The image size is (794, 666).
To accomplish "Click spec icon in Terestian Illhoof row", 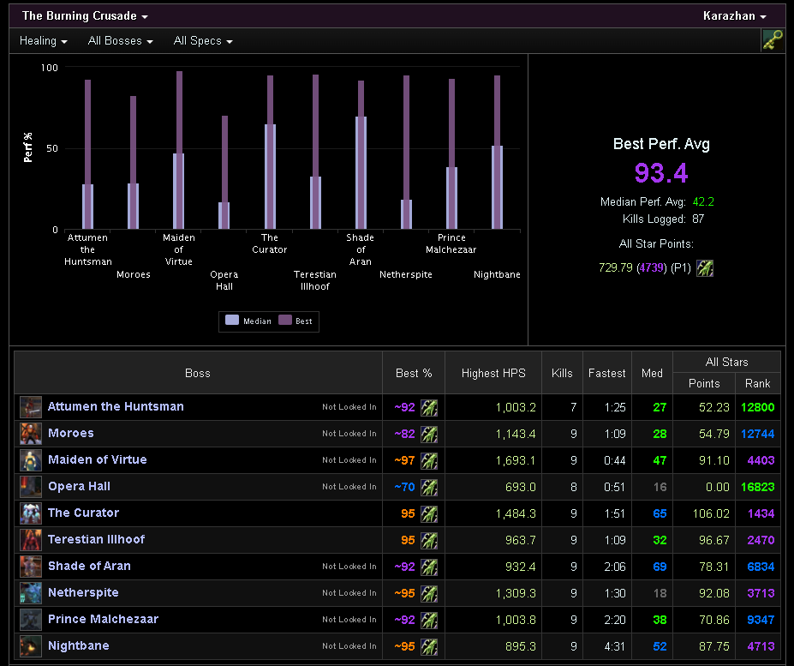I will coord(429,540).
